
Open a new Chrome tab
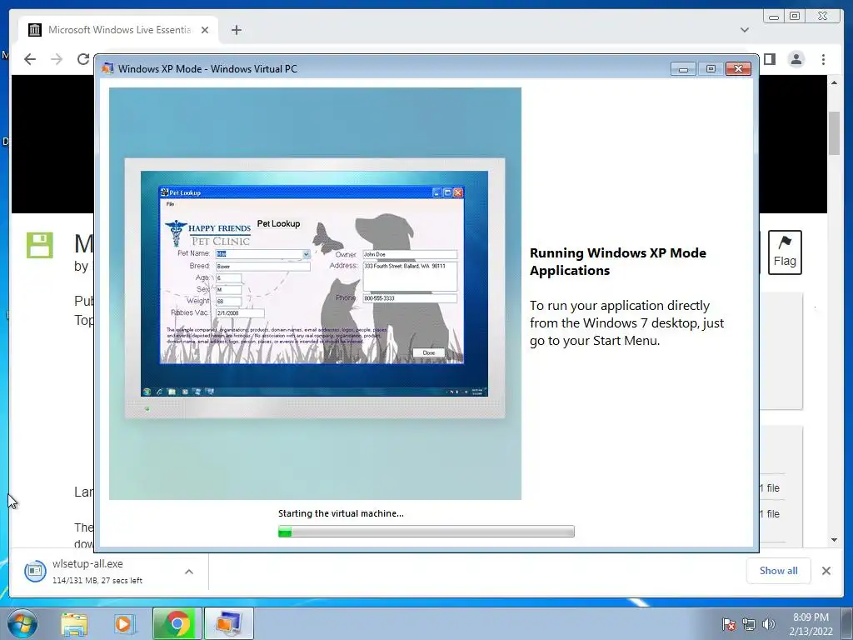pos(236,30)
